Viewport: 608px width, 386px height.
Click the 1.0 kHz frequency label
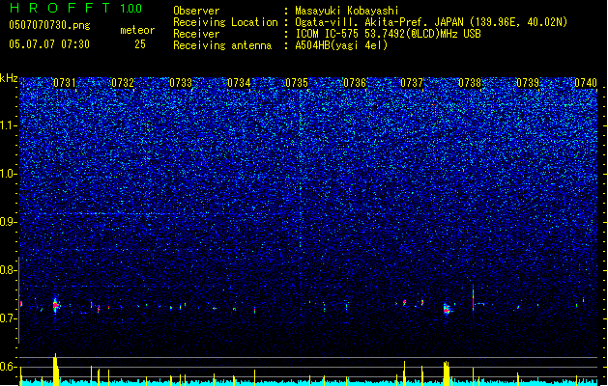pos(8,174)
